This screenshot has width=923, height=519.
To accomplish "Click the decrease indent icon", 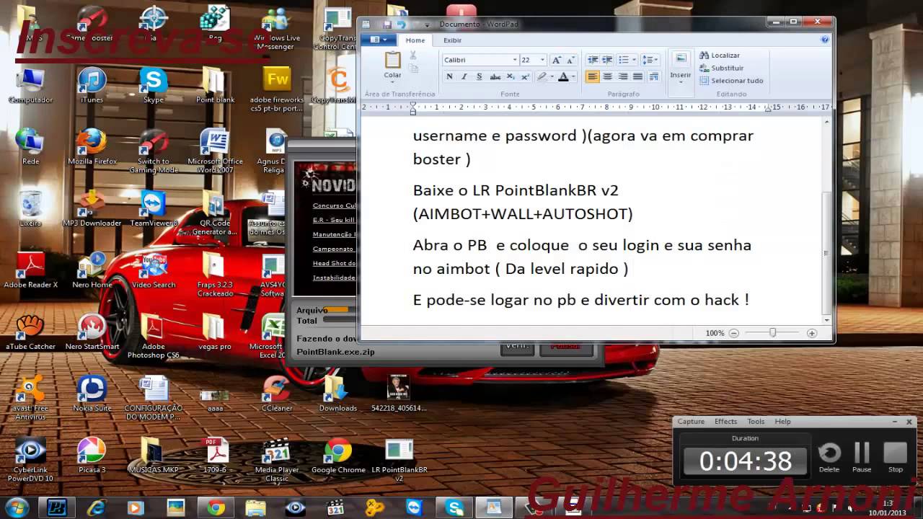I will point(593,60).
